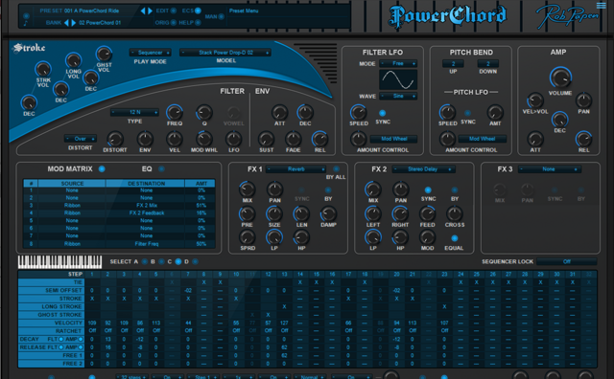The height and width of the screenshot is (379, 614).
Task: Go to the previous preset with left arrow
Action: click(143, 11)
